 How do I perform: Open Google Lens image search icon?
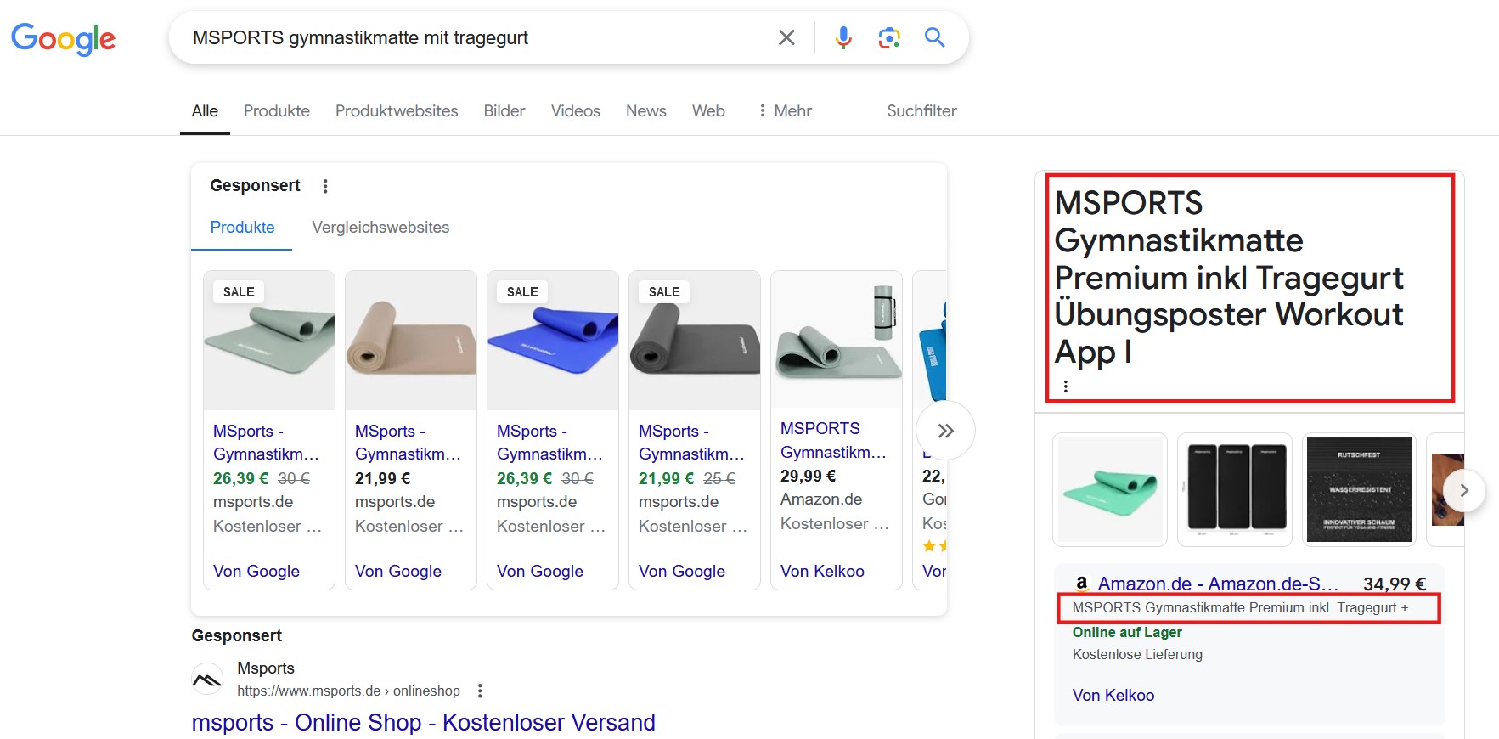(888, 37)
